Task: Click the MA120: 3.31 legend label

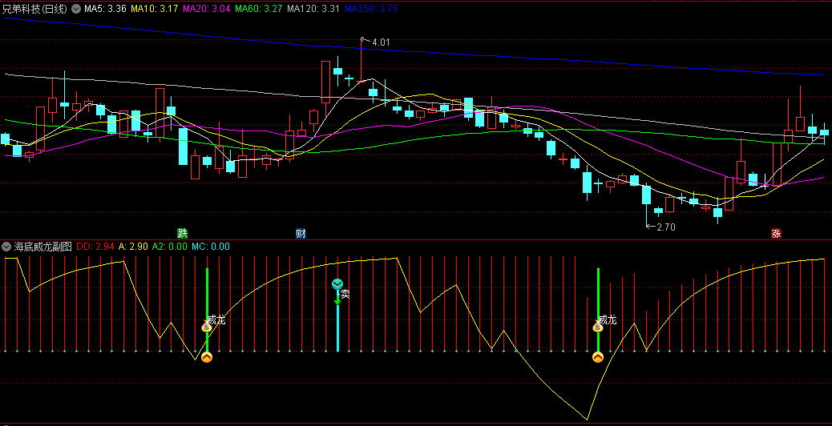Action: tap(313, 9)
